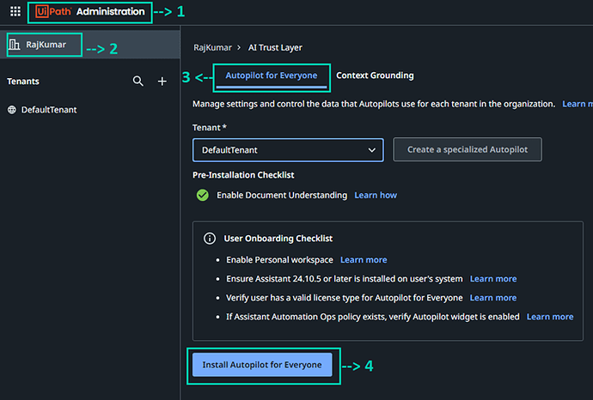593x400 pixels.
Task: Select RajKumar organization in the sidebar
Action: 90,45
